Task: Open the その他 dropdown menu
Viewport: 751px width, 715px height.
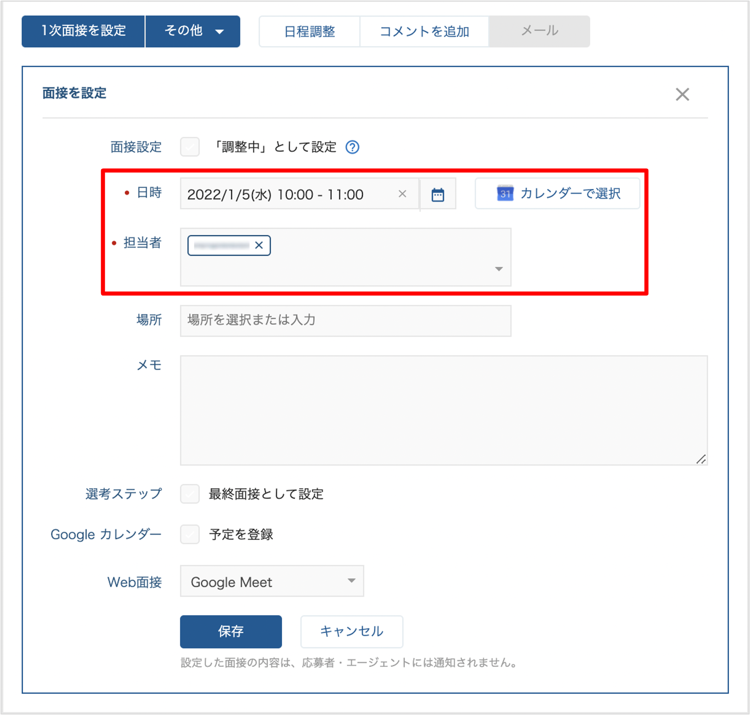Action: point(193,31)
